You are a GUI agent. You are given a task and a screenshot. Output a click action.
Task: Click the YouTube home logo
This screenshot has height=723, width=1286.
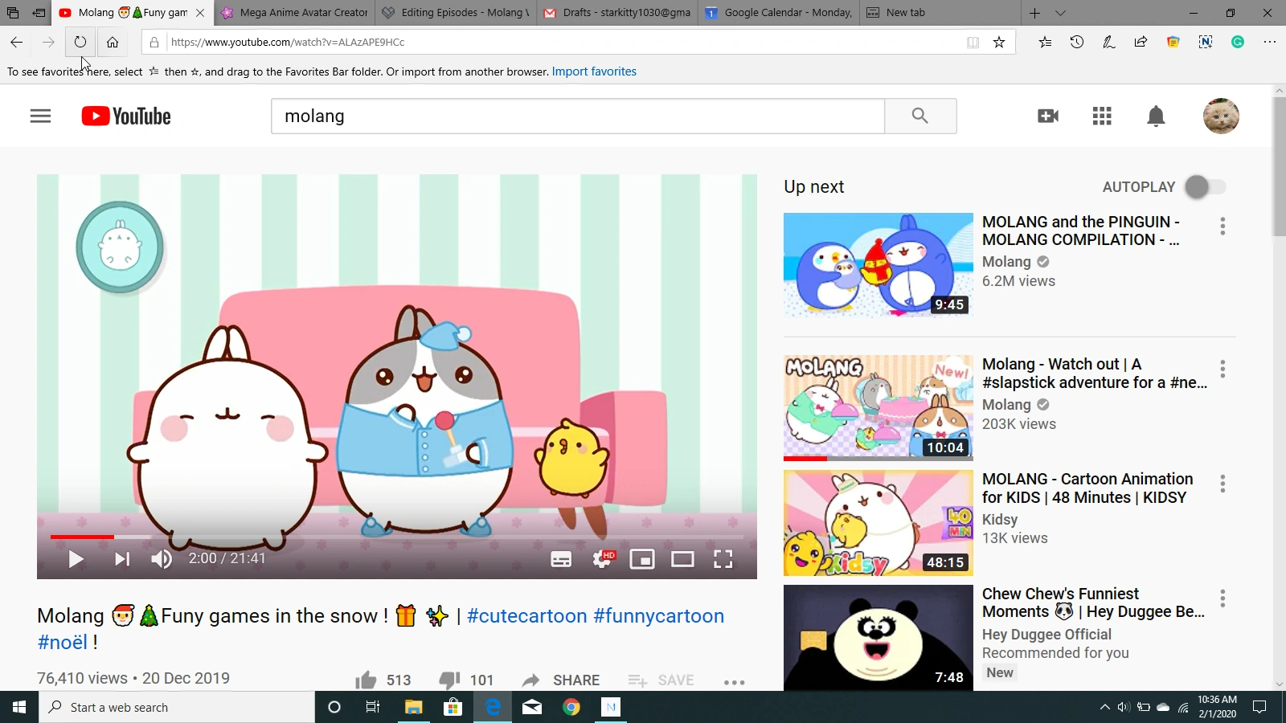[125, 116]
